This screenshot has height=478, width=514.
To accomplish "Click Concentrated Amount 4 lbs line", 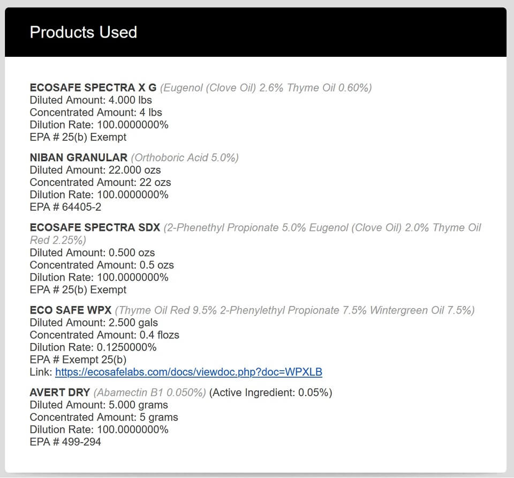I will (96, 112).
